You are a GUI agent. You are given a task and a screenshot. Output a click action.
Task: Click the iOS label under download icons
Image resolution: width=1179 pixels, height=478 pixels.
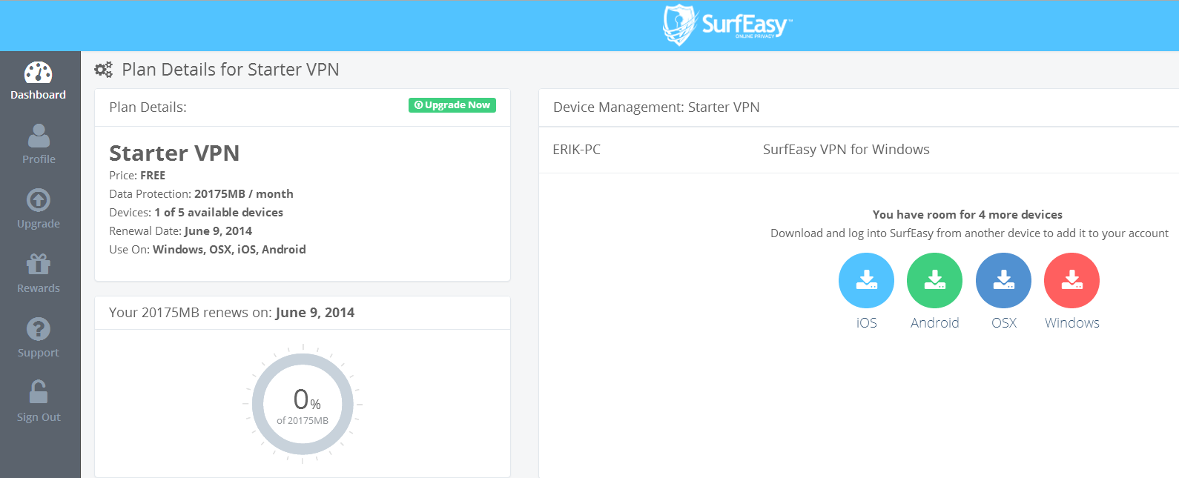coord(866,323)
